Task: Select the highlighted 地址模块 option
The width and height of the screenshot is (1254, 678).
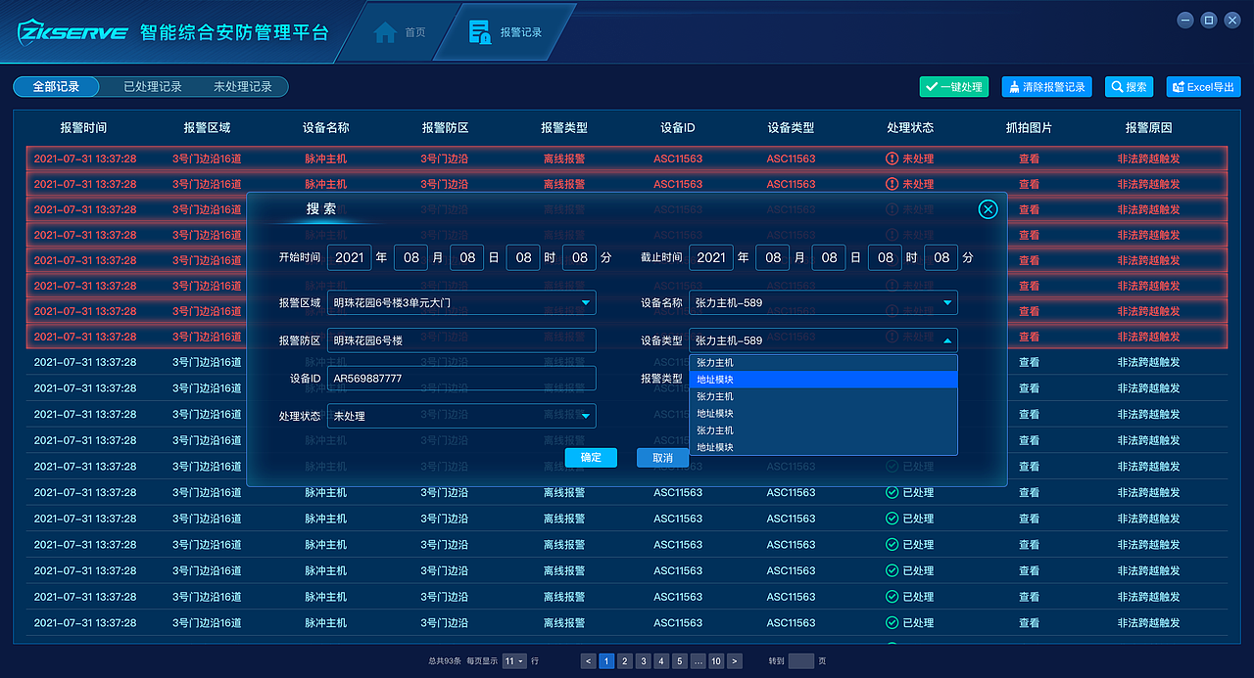Action: 823,379
